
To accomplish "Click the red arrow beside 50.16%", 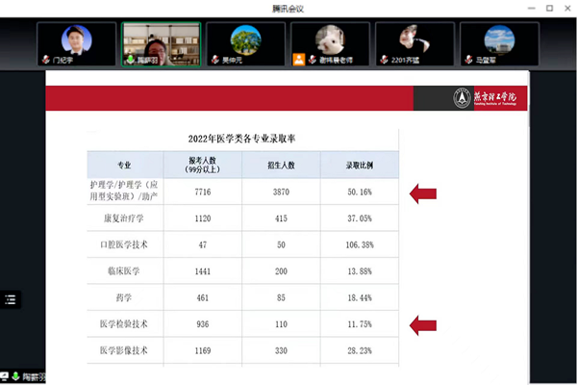I will 424,193.
